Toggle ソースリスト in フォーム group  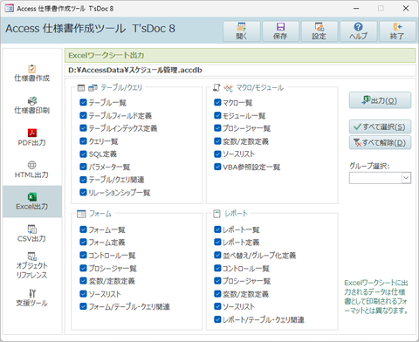pyautogui.click(x=83, y=294)
